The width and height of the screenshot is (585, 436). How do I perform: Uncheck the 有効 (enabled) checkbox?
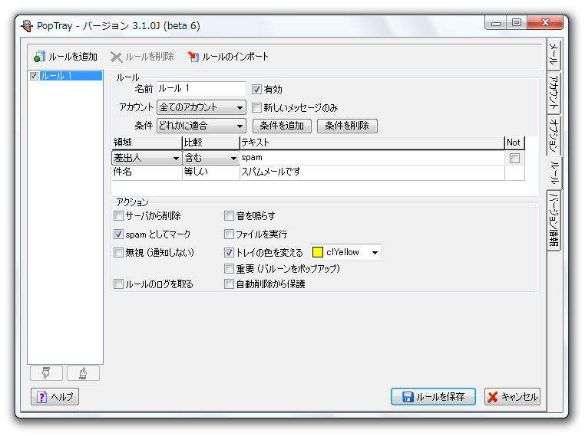pyautogui.click(x=256, y=90)
